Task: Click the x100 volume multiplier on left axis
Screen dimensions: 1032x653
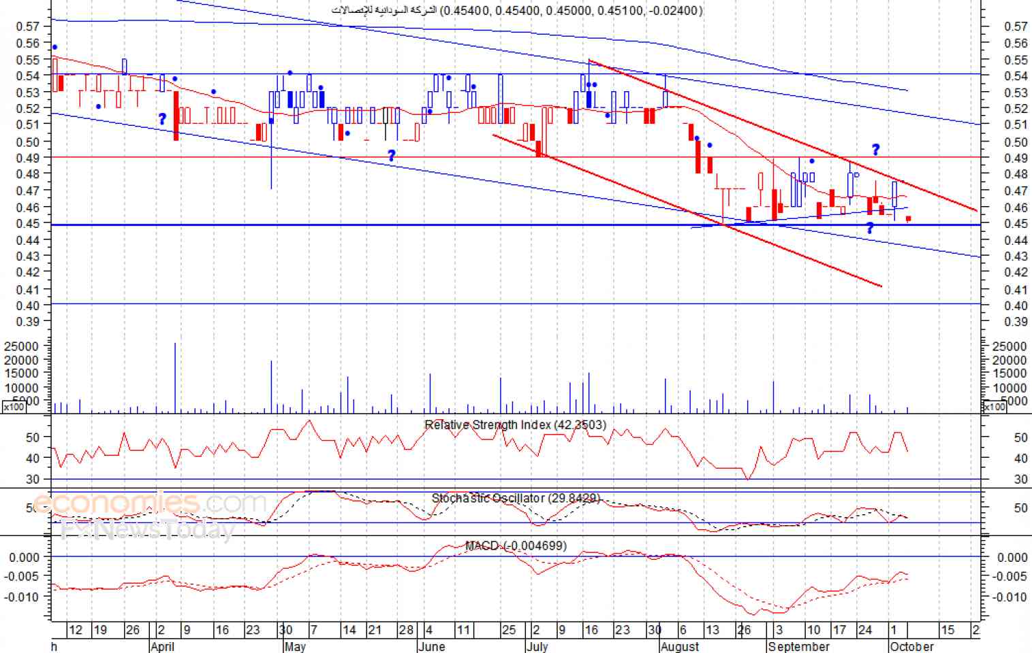Action: [x=14, y=407]
